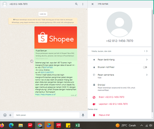The image size is (154, 129).
Task: Toggle Bisukan notifikasi switch
Action: [x=145, y=67]
